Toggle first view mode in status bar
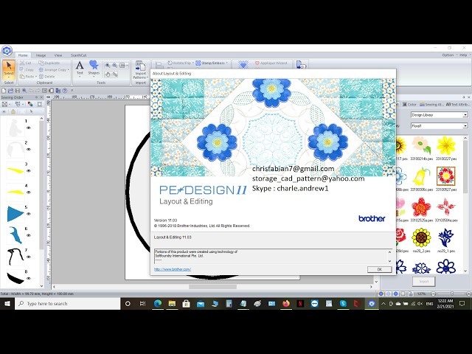This screenshot has height=354, width=472. pos(381,294)
